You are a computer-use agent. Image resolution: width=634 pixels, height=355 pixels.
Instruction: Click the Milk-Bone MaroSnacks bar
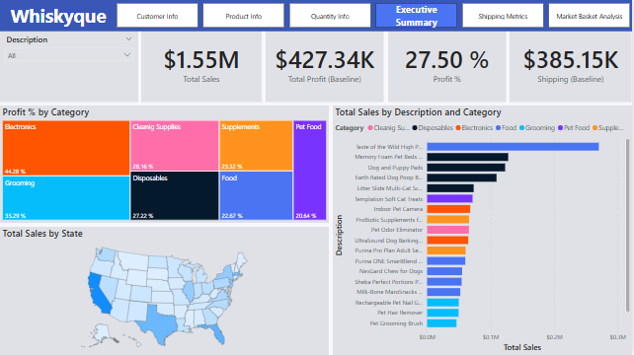(443, 292)
